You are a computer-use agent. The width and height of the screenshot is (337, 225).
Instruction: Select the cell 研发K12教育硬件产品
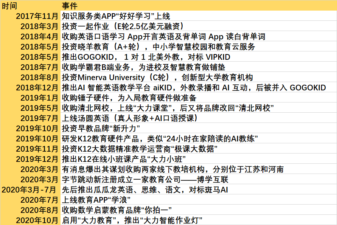199,138
